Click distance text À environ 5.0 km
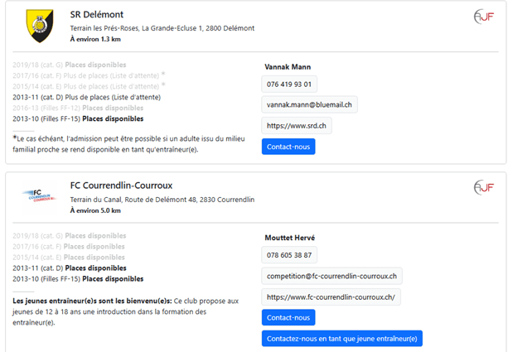Screen dimensions: 508x352 [95, 210]
